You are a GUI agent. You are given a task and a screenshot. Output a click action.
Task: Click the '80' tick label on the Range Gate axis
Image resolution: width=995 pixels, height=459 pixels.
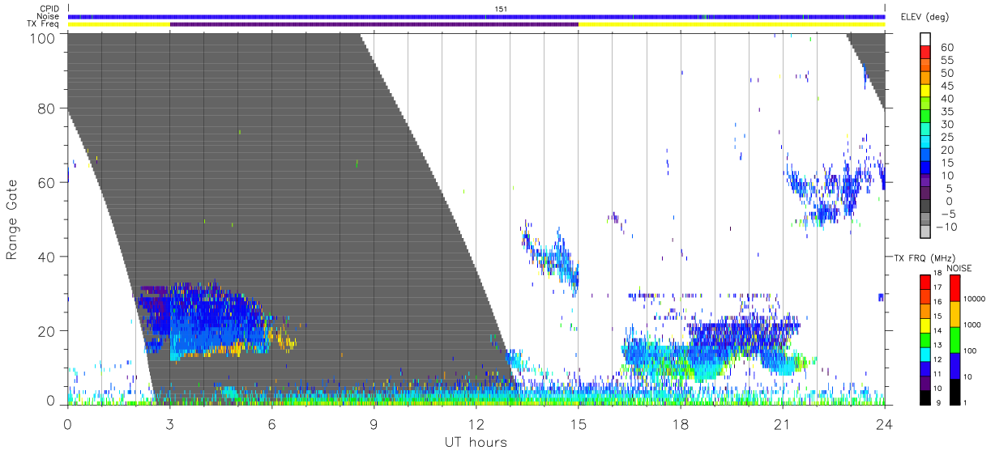[47, 108]
